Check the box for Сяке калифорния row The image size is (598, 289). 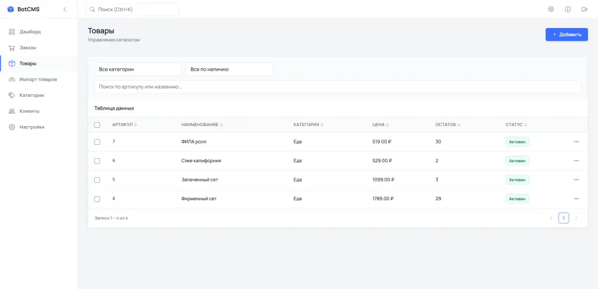(x=97, y=161)
